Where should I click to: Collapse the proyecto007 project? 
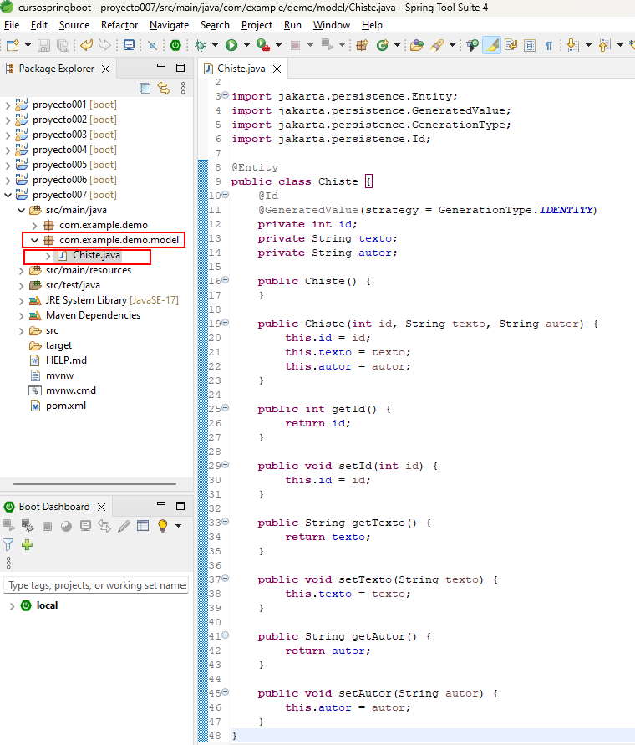[x=8, y=195]
